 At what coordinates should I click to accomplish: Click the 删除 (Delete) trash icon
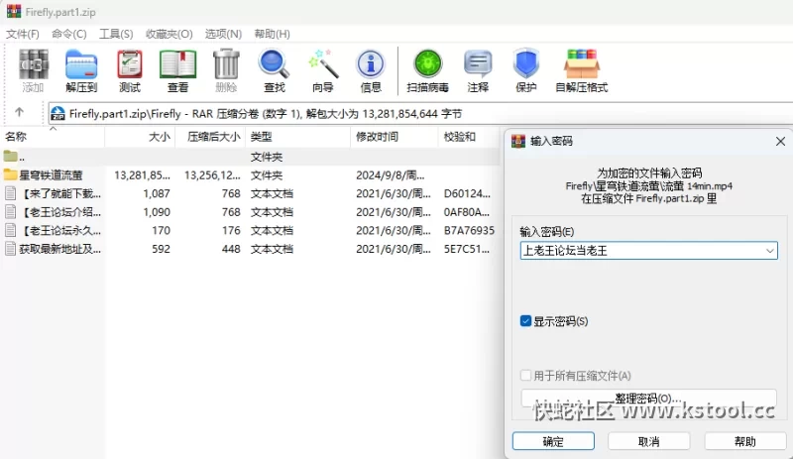226,64
